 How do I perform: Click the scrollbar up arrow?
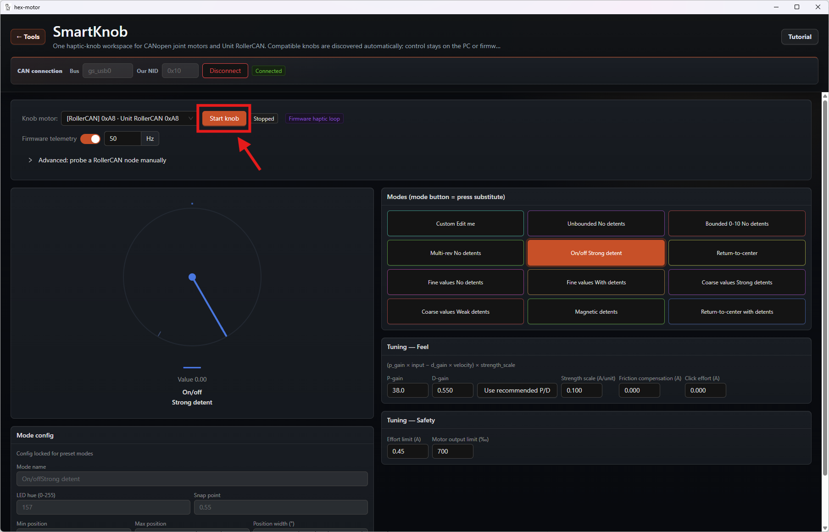click(825, 96)
